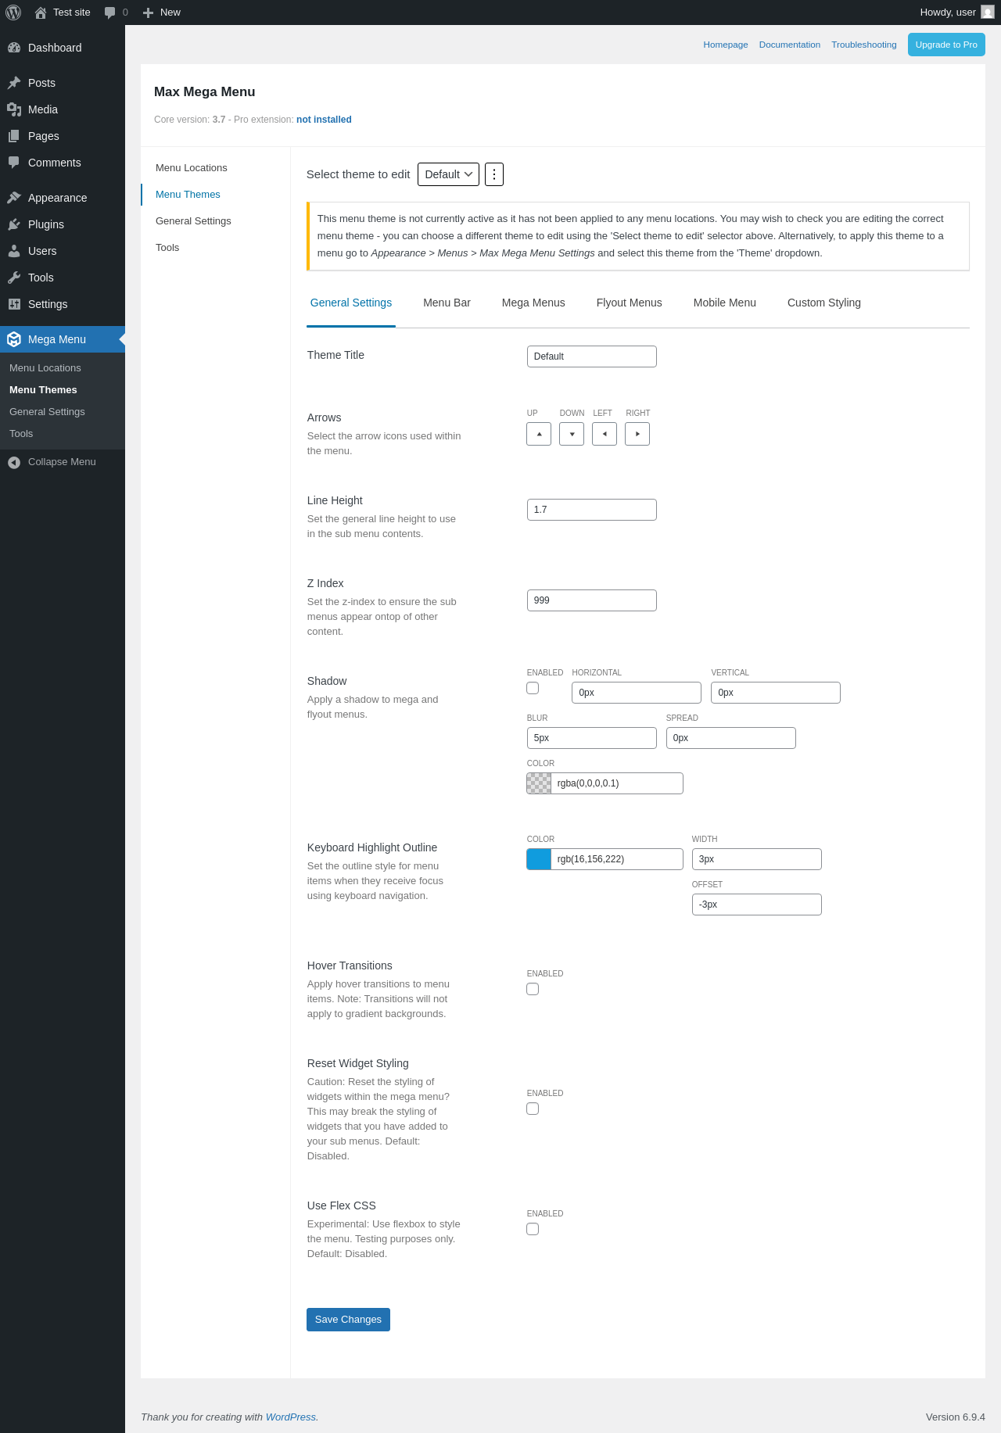Open Plugins plug icon
The height and width of the screenshot is (1433, 1001).
click(14, 224)
